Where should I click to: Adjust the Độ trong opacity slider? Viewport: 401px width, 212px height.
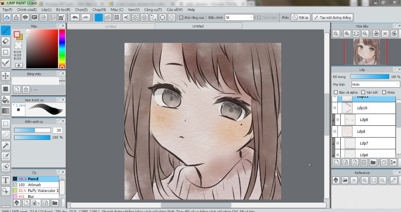370,77
